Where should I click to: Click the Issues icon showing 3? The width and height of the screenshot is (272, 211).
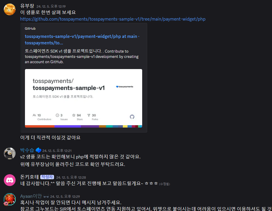click(x=57, y=115)
